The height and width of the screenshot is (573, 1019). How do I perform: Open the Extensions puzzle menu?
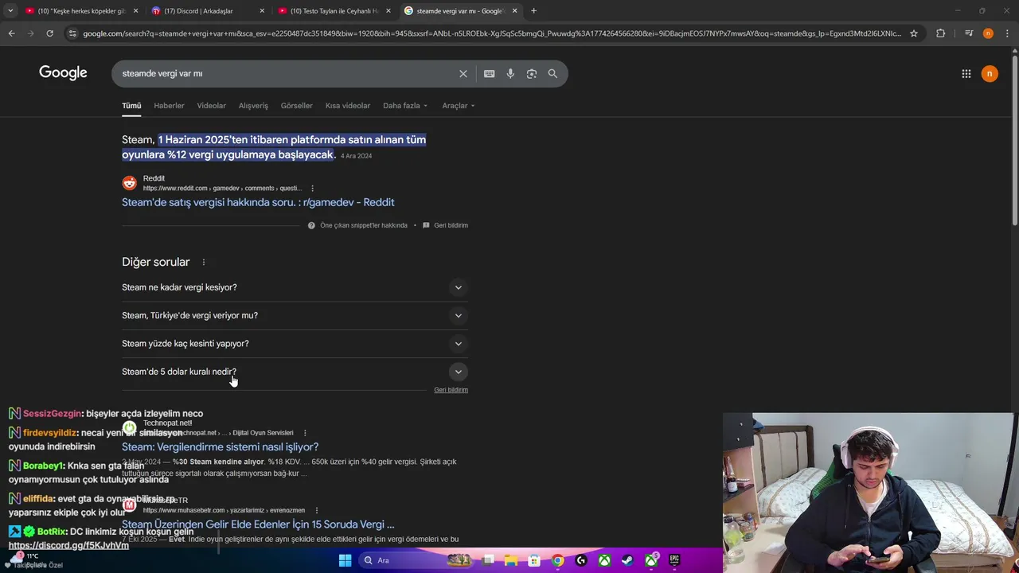pyautogui.click(x=940, y=33)
